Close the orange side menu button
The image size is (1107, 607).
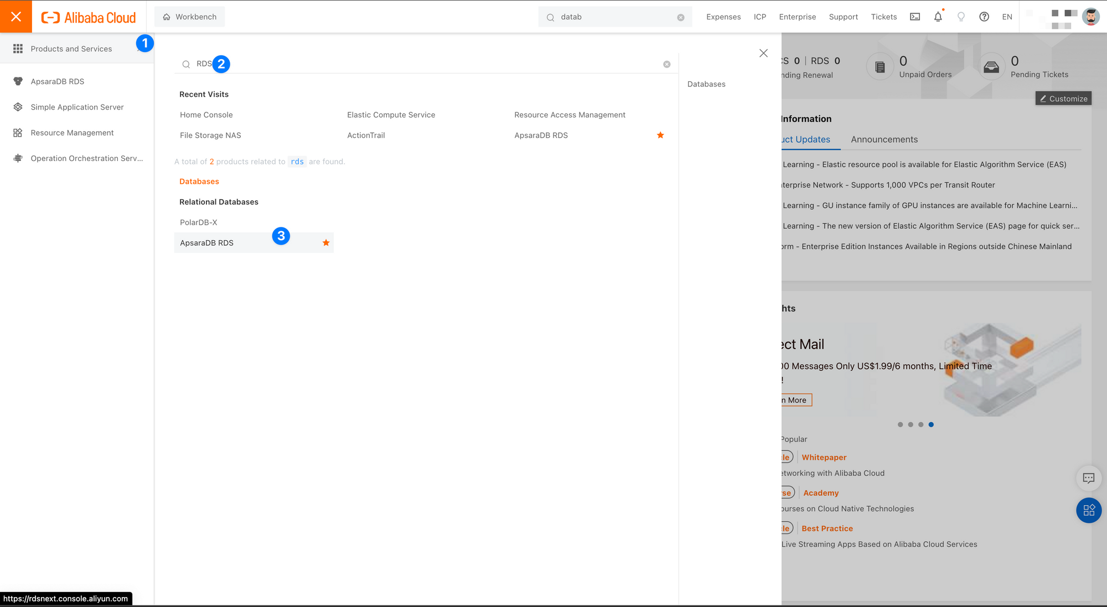click(16, 17)
